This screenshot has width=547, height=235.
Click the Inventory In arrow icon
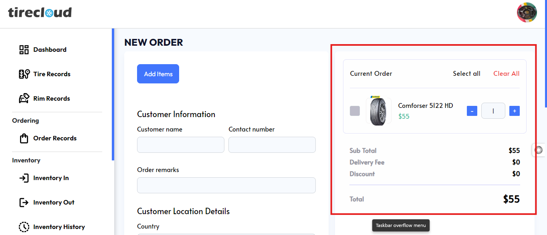(x=24, y=178)
